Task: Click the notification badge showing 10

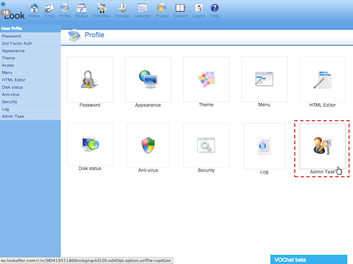Action: point(6,13)
